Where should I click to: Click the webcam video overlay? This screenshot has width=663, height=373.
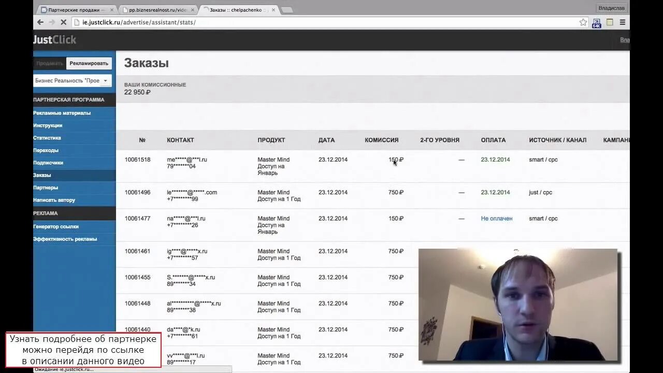click(518, 305)
